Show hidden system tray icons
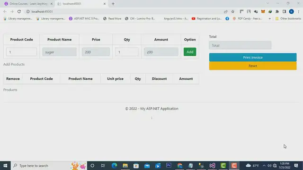The width and height of the screenshot is (303, 170). 264,166
